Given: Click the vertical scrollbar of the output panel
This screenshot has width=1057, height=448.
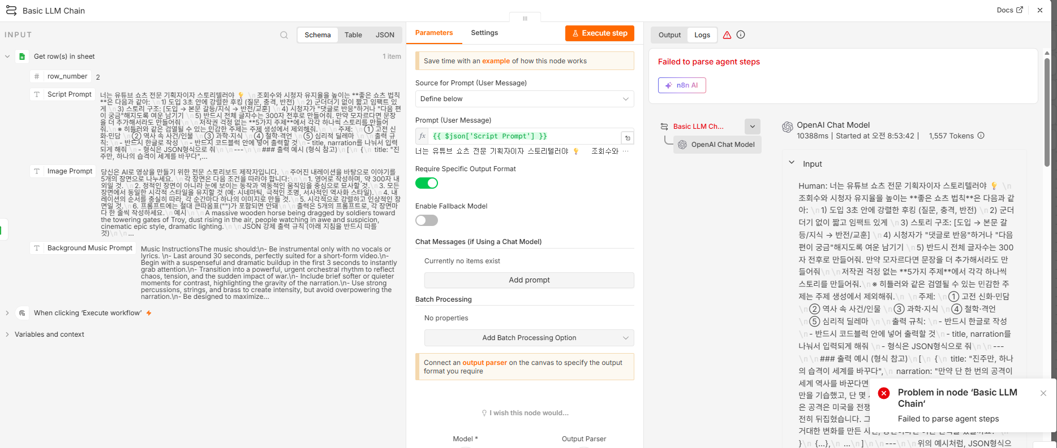Looking at the screenshot, I should [1047, 113].
